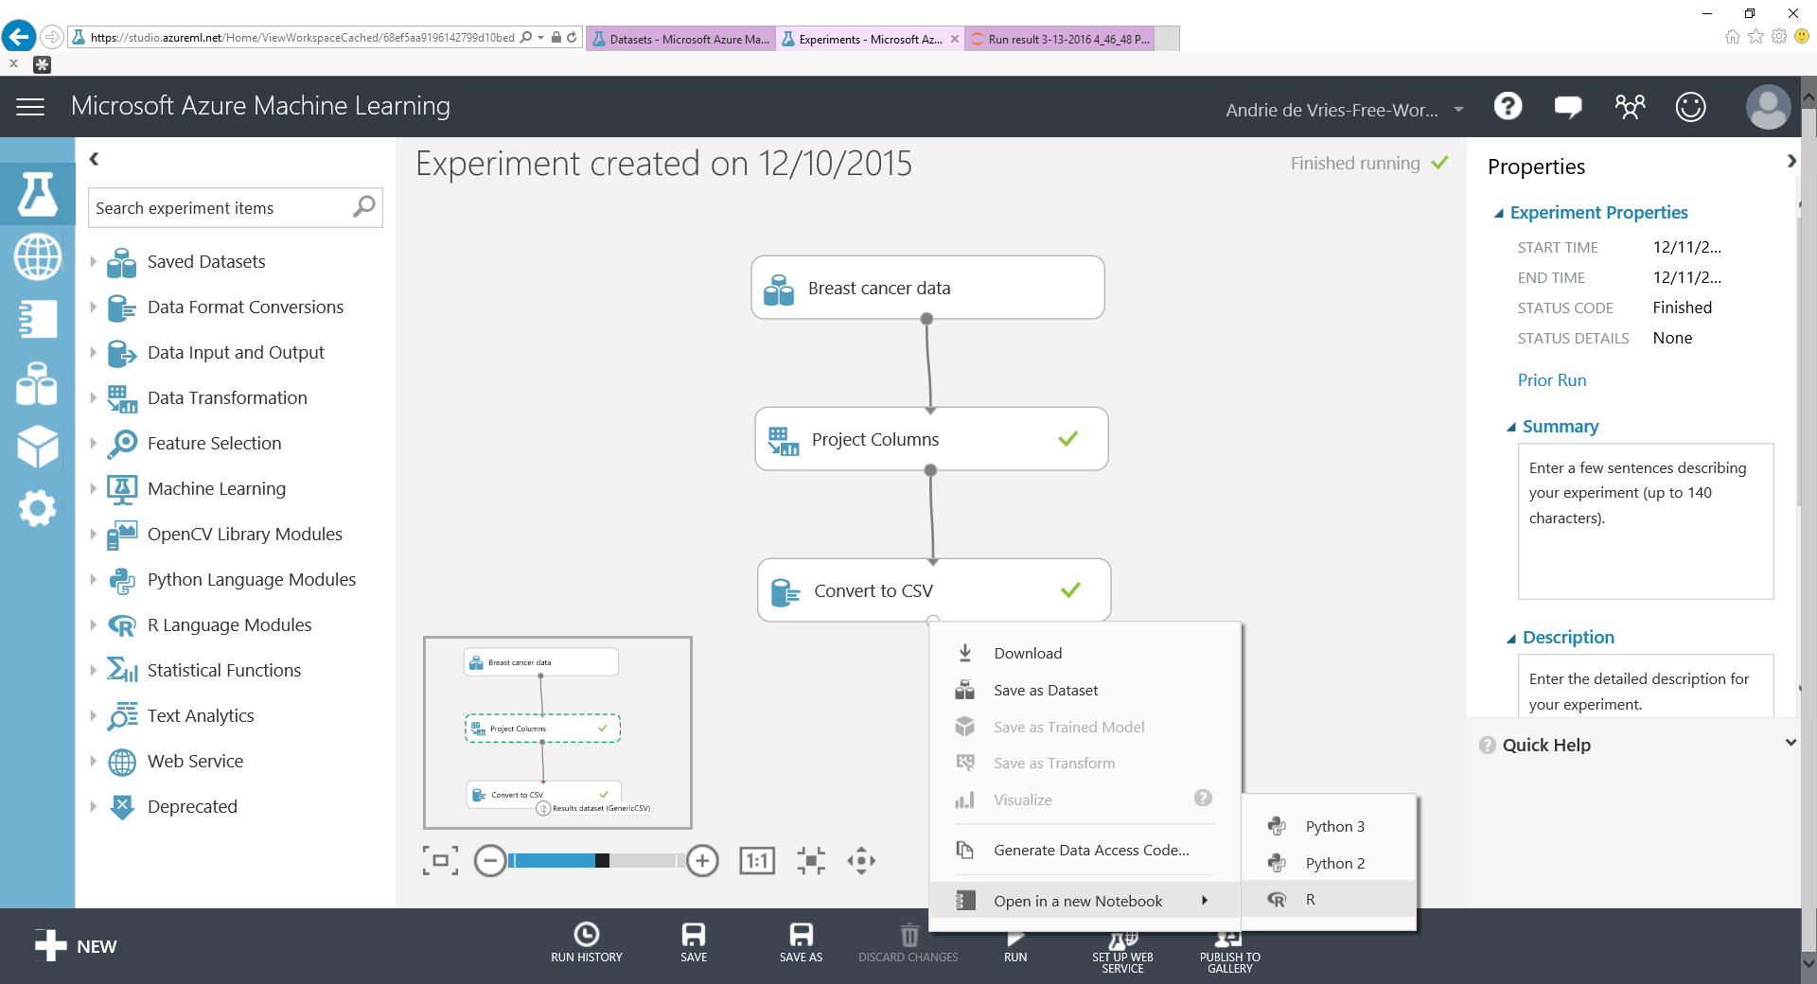Image resolution: width=1817 pixels, height=984 pixels.
Task: Select Open in a new Notebook
Action: tap(1085, 901)
